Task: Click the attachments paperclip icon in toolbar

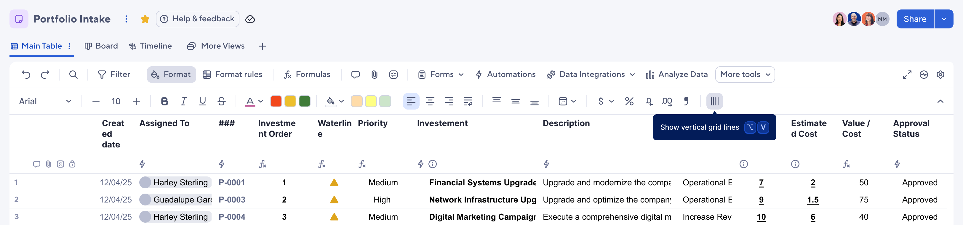Action: (374, 75)
